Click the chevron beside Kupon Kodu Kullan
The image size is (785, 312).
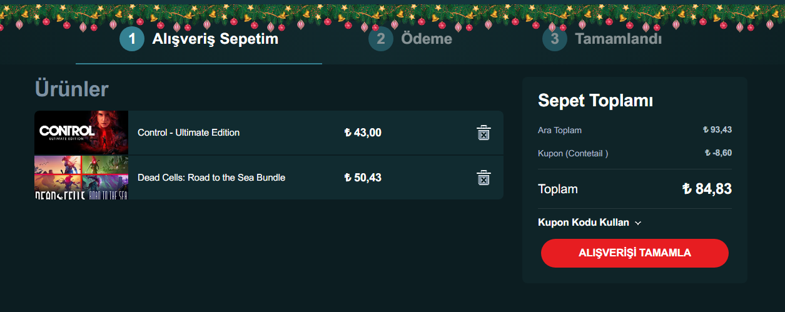pos(638,223)
